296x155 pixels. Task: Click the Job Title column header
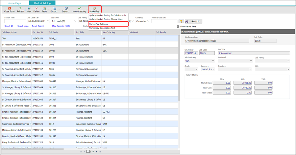pyautogui.click(x=88, y=33)
